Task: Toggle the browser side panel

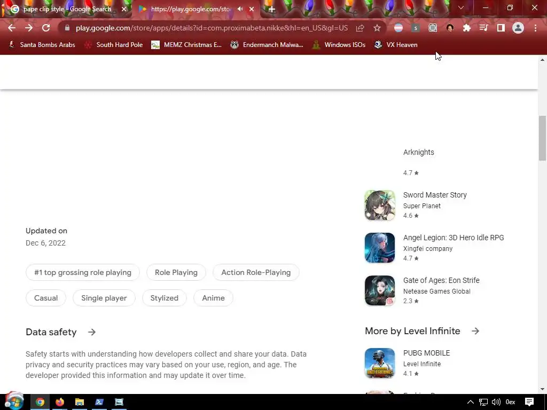Action: (501, 28)
